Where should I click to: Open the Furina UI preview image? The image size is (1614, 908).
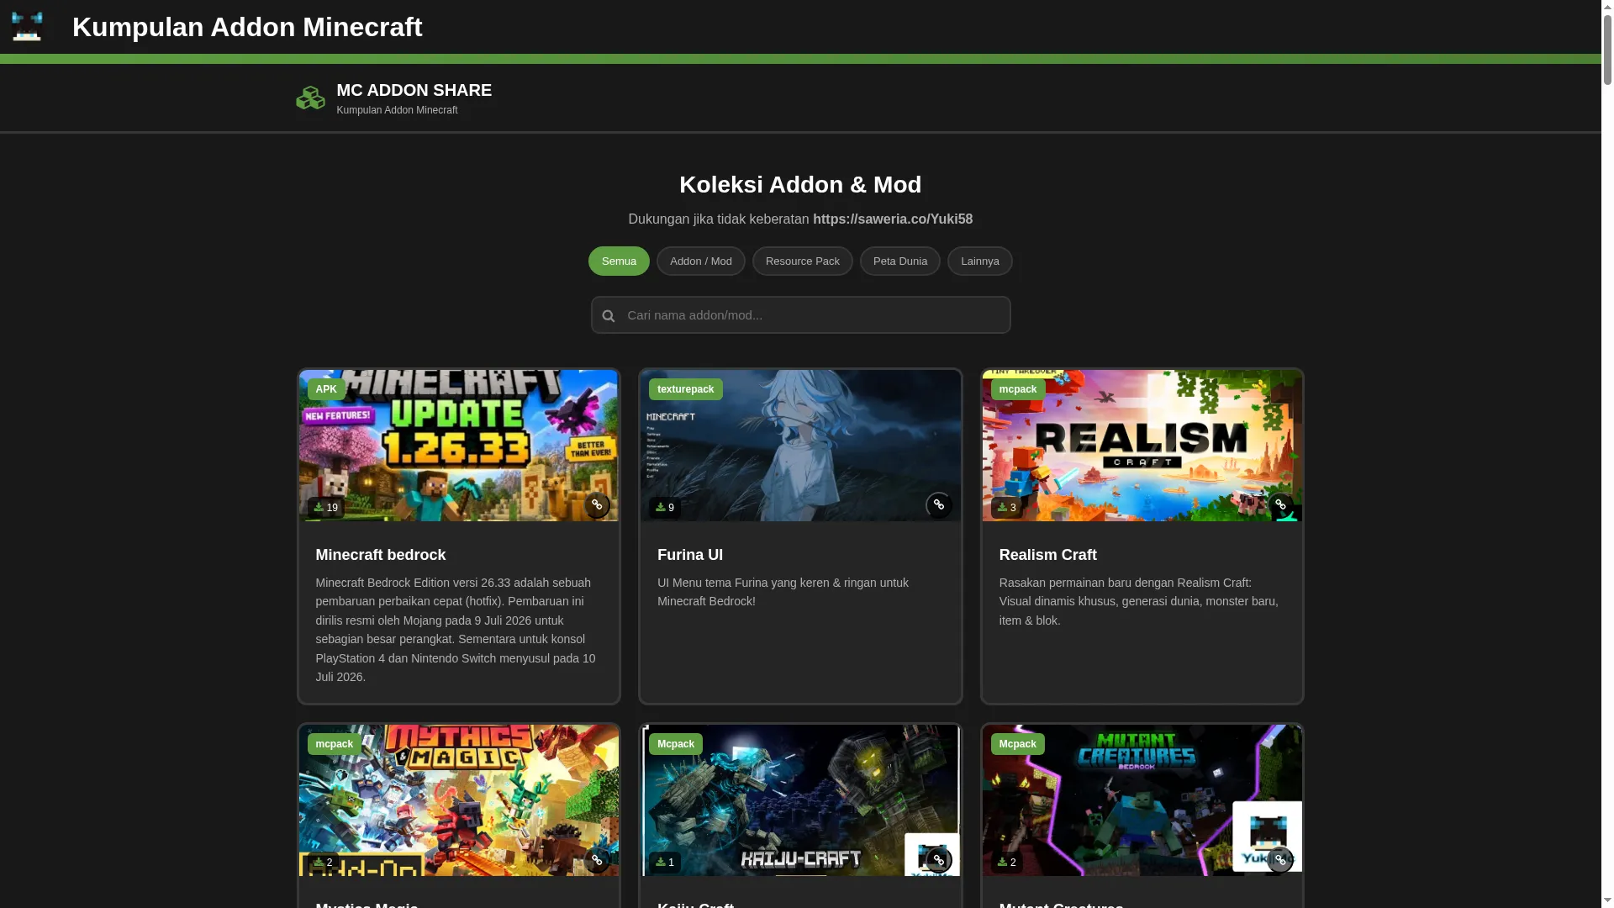pyautogui.click(x=800, y=446)
